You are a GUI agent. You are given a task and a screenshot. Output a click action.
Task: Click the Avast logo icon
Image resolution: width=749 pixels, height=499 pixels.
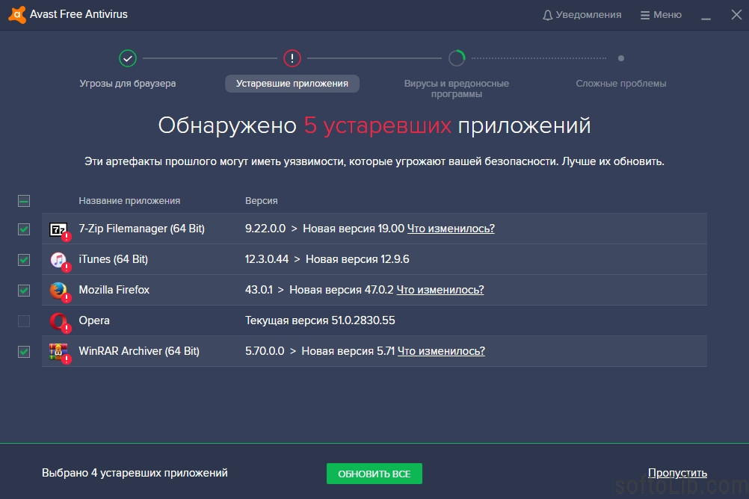(17, 15)
